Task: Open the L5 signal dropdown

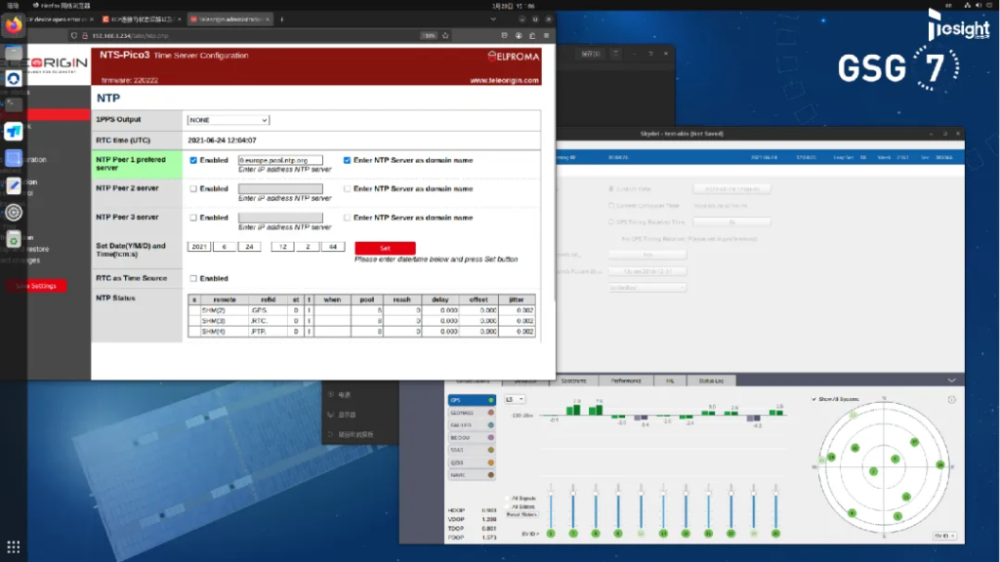Action: (x=515, y=399)
